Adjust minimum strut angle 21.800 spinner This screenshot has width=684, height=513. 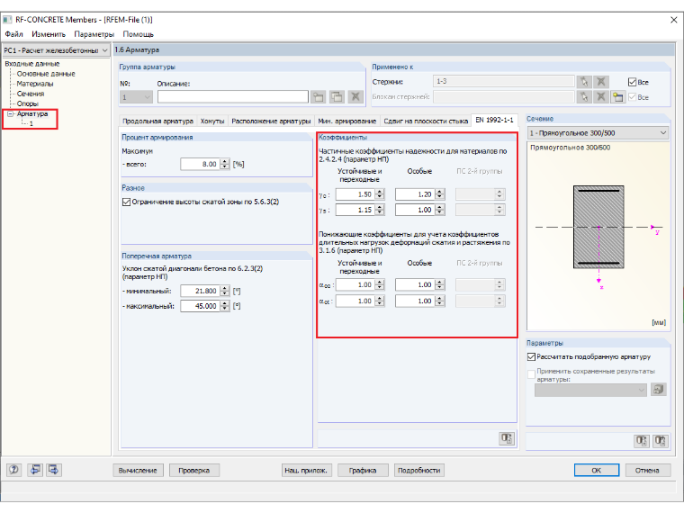click(225, 291)
